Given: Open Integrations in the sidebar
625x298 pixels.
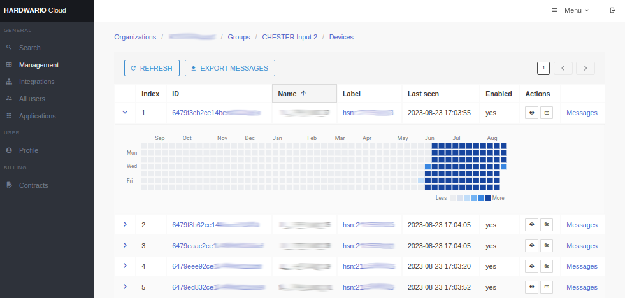Looking at the screenshot, I should tap(36, 82).
